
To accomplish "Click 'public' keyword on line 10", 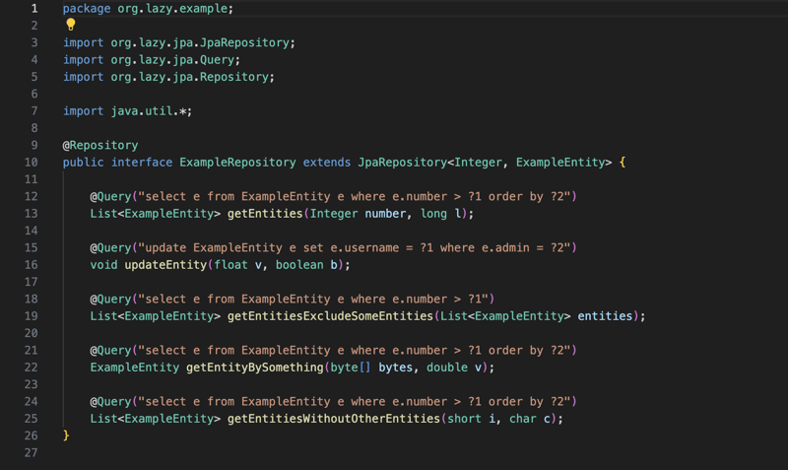I will [x=84, y=163].
